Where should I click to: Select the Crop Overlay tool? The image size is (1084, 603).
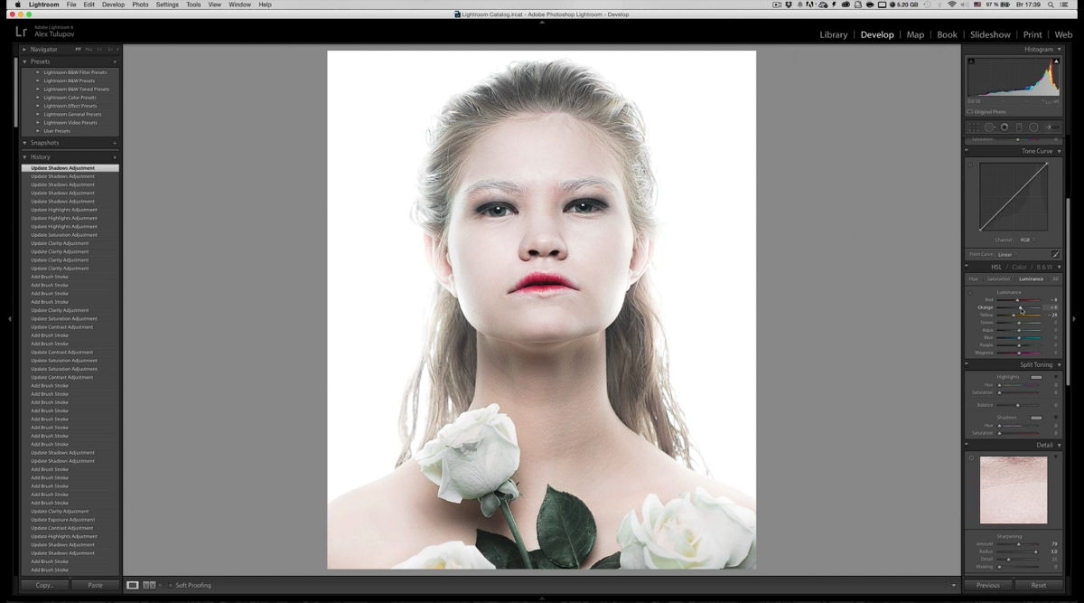pyautogui.click(x=974, y=127)
